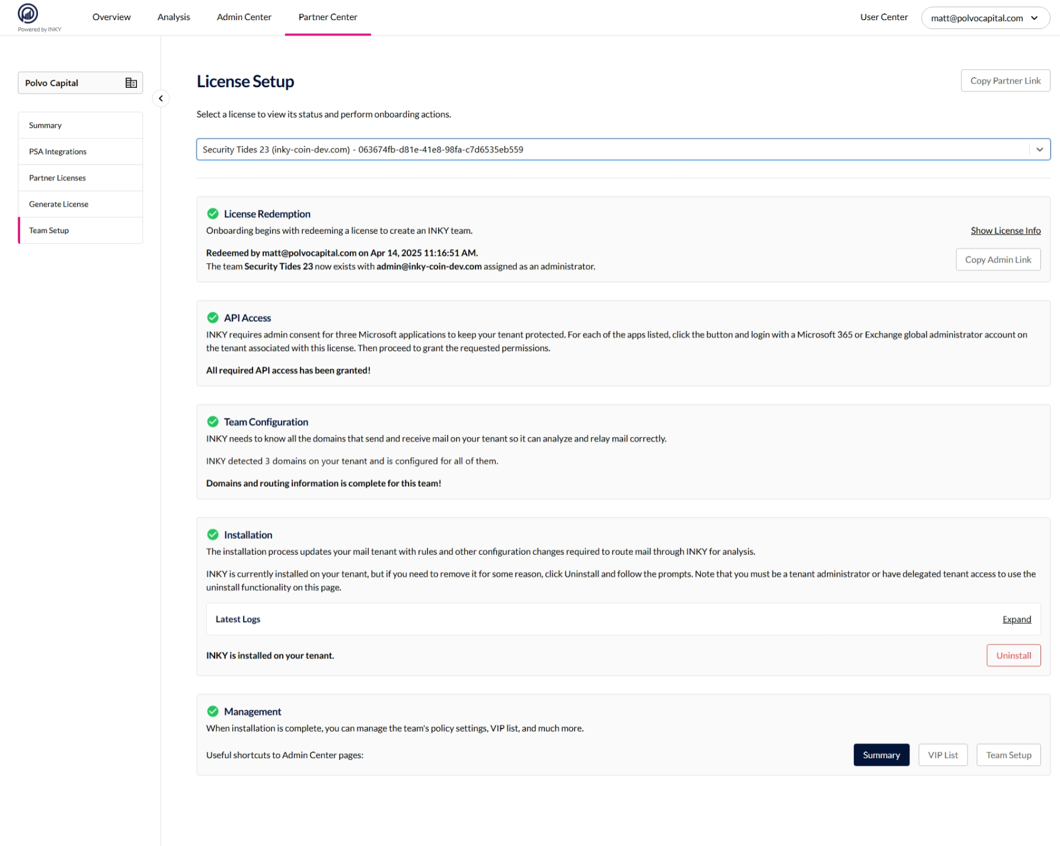Click the API Access green checkmark icon
Image resolution: width=1060 pixels, height=846 pixels.
(213, 318)
